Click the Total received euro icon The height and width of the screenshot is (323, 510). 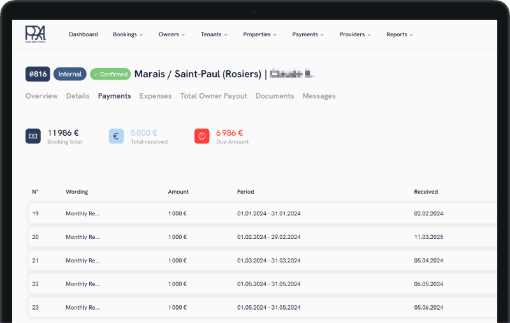[116, 136]
